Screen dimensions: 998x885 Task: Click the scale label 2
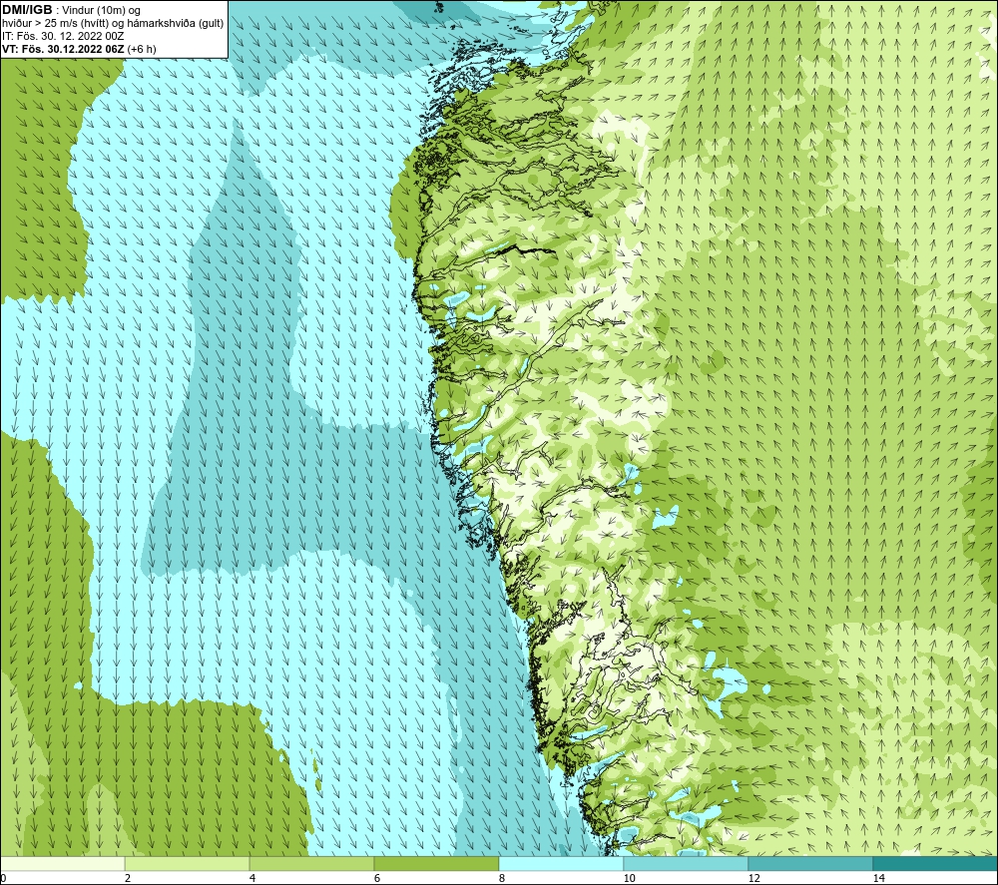point(128,878)
